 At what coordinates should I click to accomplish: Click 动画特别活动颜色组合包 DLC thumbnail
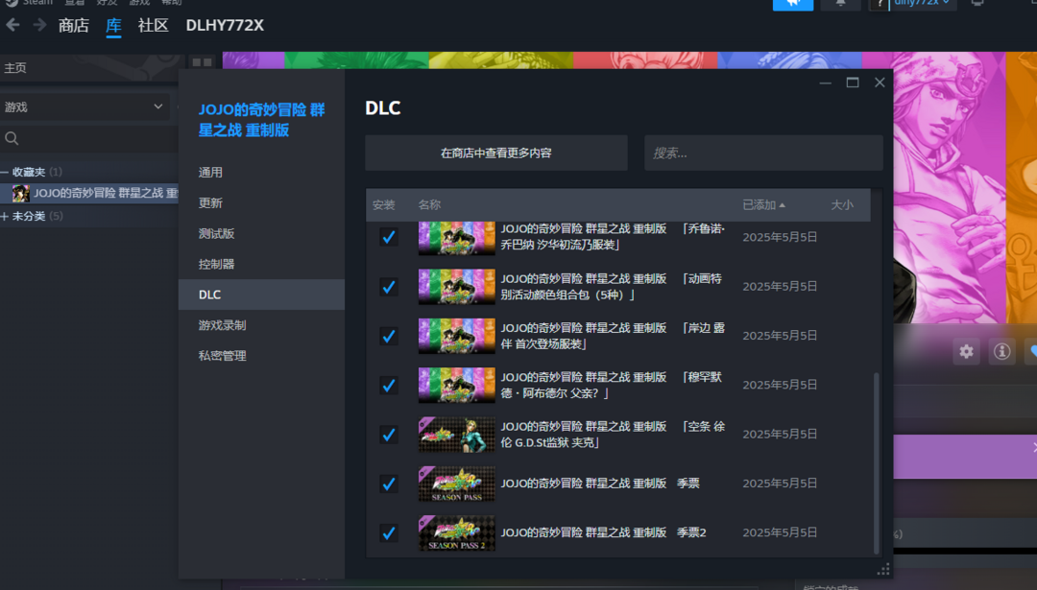click(456, 287)
